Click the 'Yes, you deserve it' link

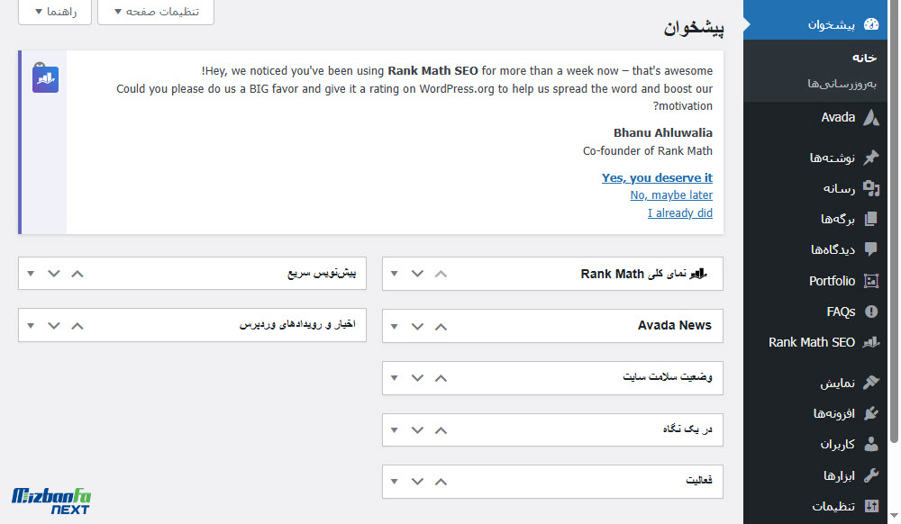pos(657,178)
